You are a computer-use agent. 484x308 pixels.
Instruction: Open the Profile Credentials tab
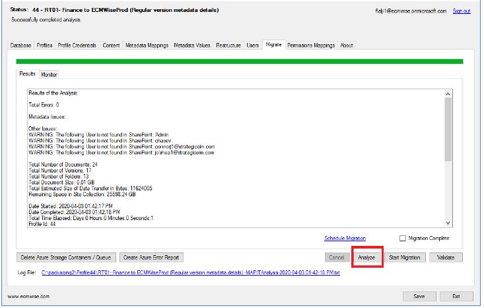pyautogui.click(x=77, y=46)
